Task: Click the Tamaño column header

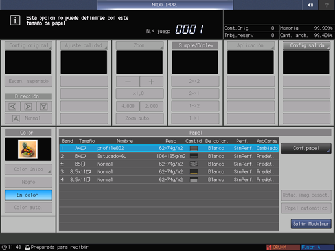Action: tap(87, 141)
